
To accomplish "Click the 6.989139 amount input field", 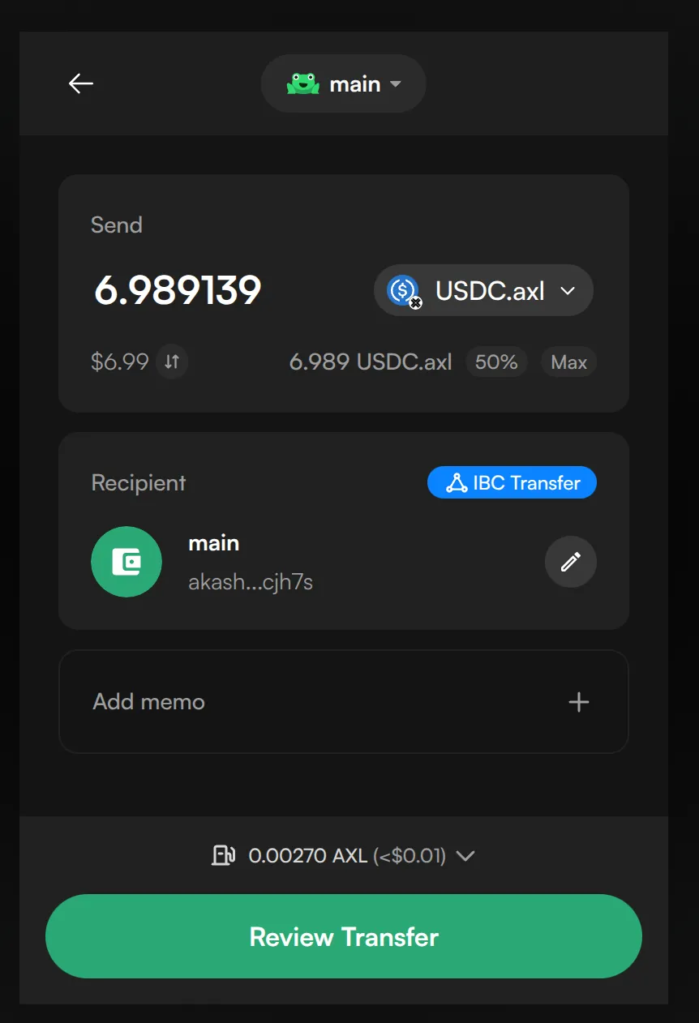I will click(x=178, y=290).
